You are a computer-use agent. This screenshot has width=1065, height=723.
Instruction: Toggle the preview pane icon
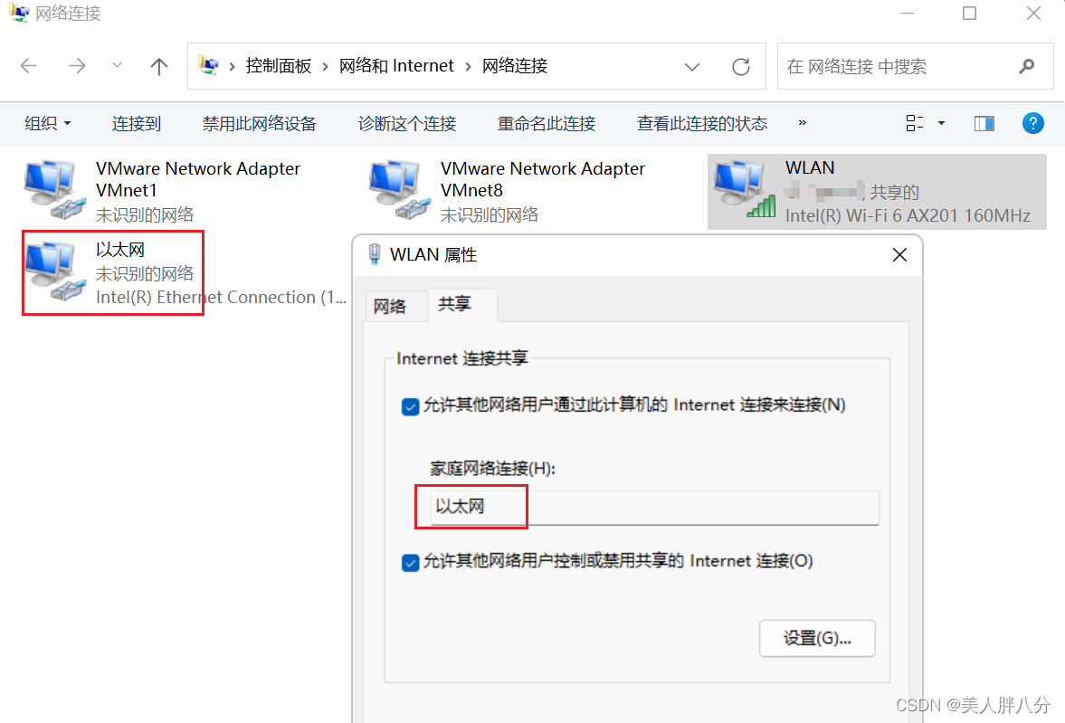(984, 123)
